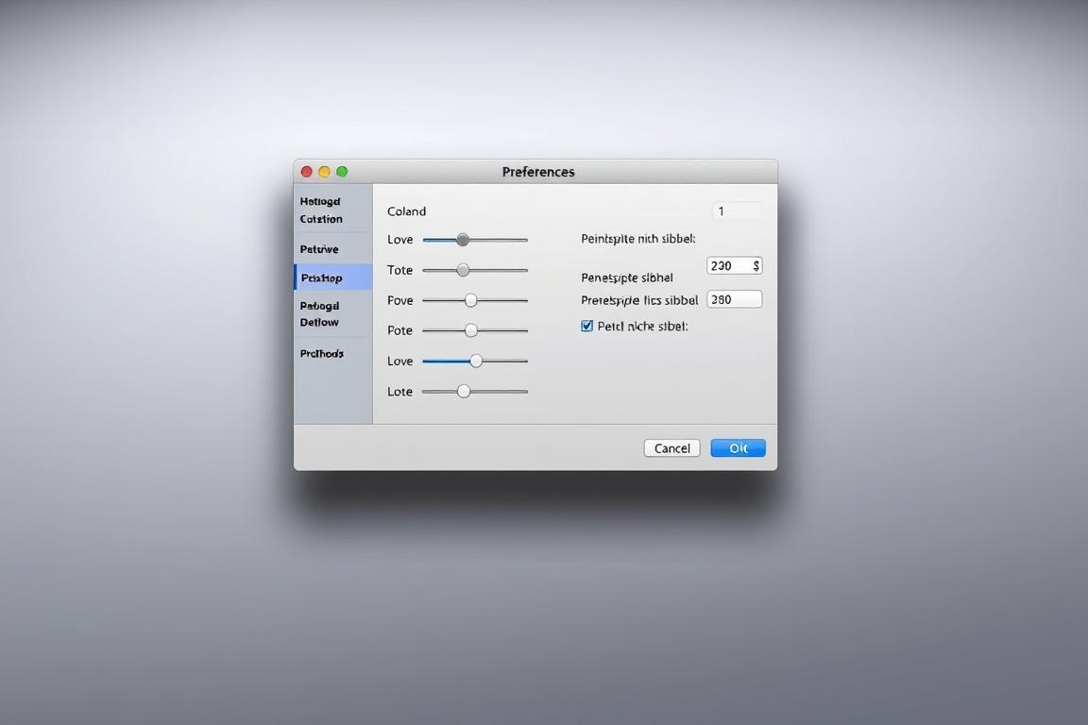Open the "Pabogd Detlow" section
Image resolution: width=1088 pixels, height=725 pixels.
pos(321,313)
